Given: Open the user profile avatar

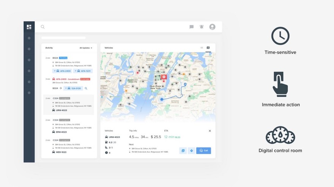Looking at the screenshot, I should coord(213,27).
